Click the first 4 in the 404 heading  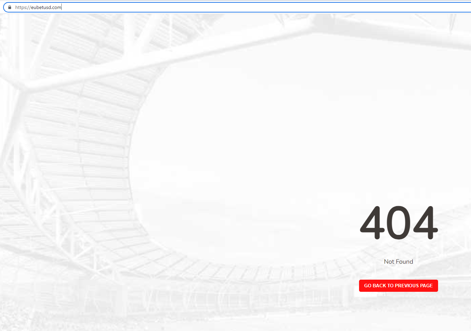(373, 223)
